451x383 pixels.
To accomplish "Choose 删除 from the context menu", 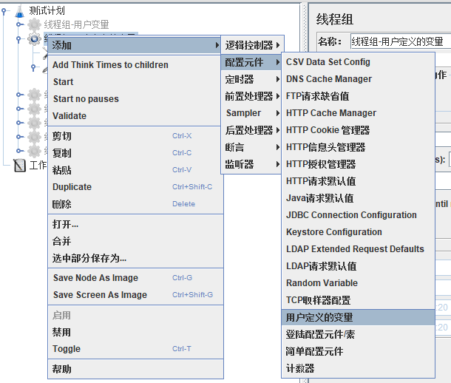I will pos(135,204).
